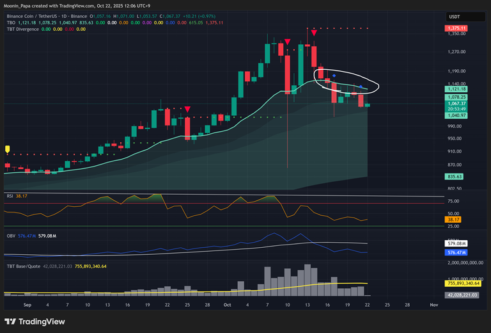Click the OBV pane legend label
Image resolution: width=491 pixels, height=333 pixels.
(11, 236)
